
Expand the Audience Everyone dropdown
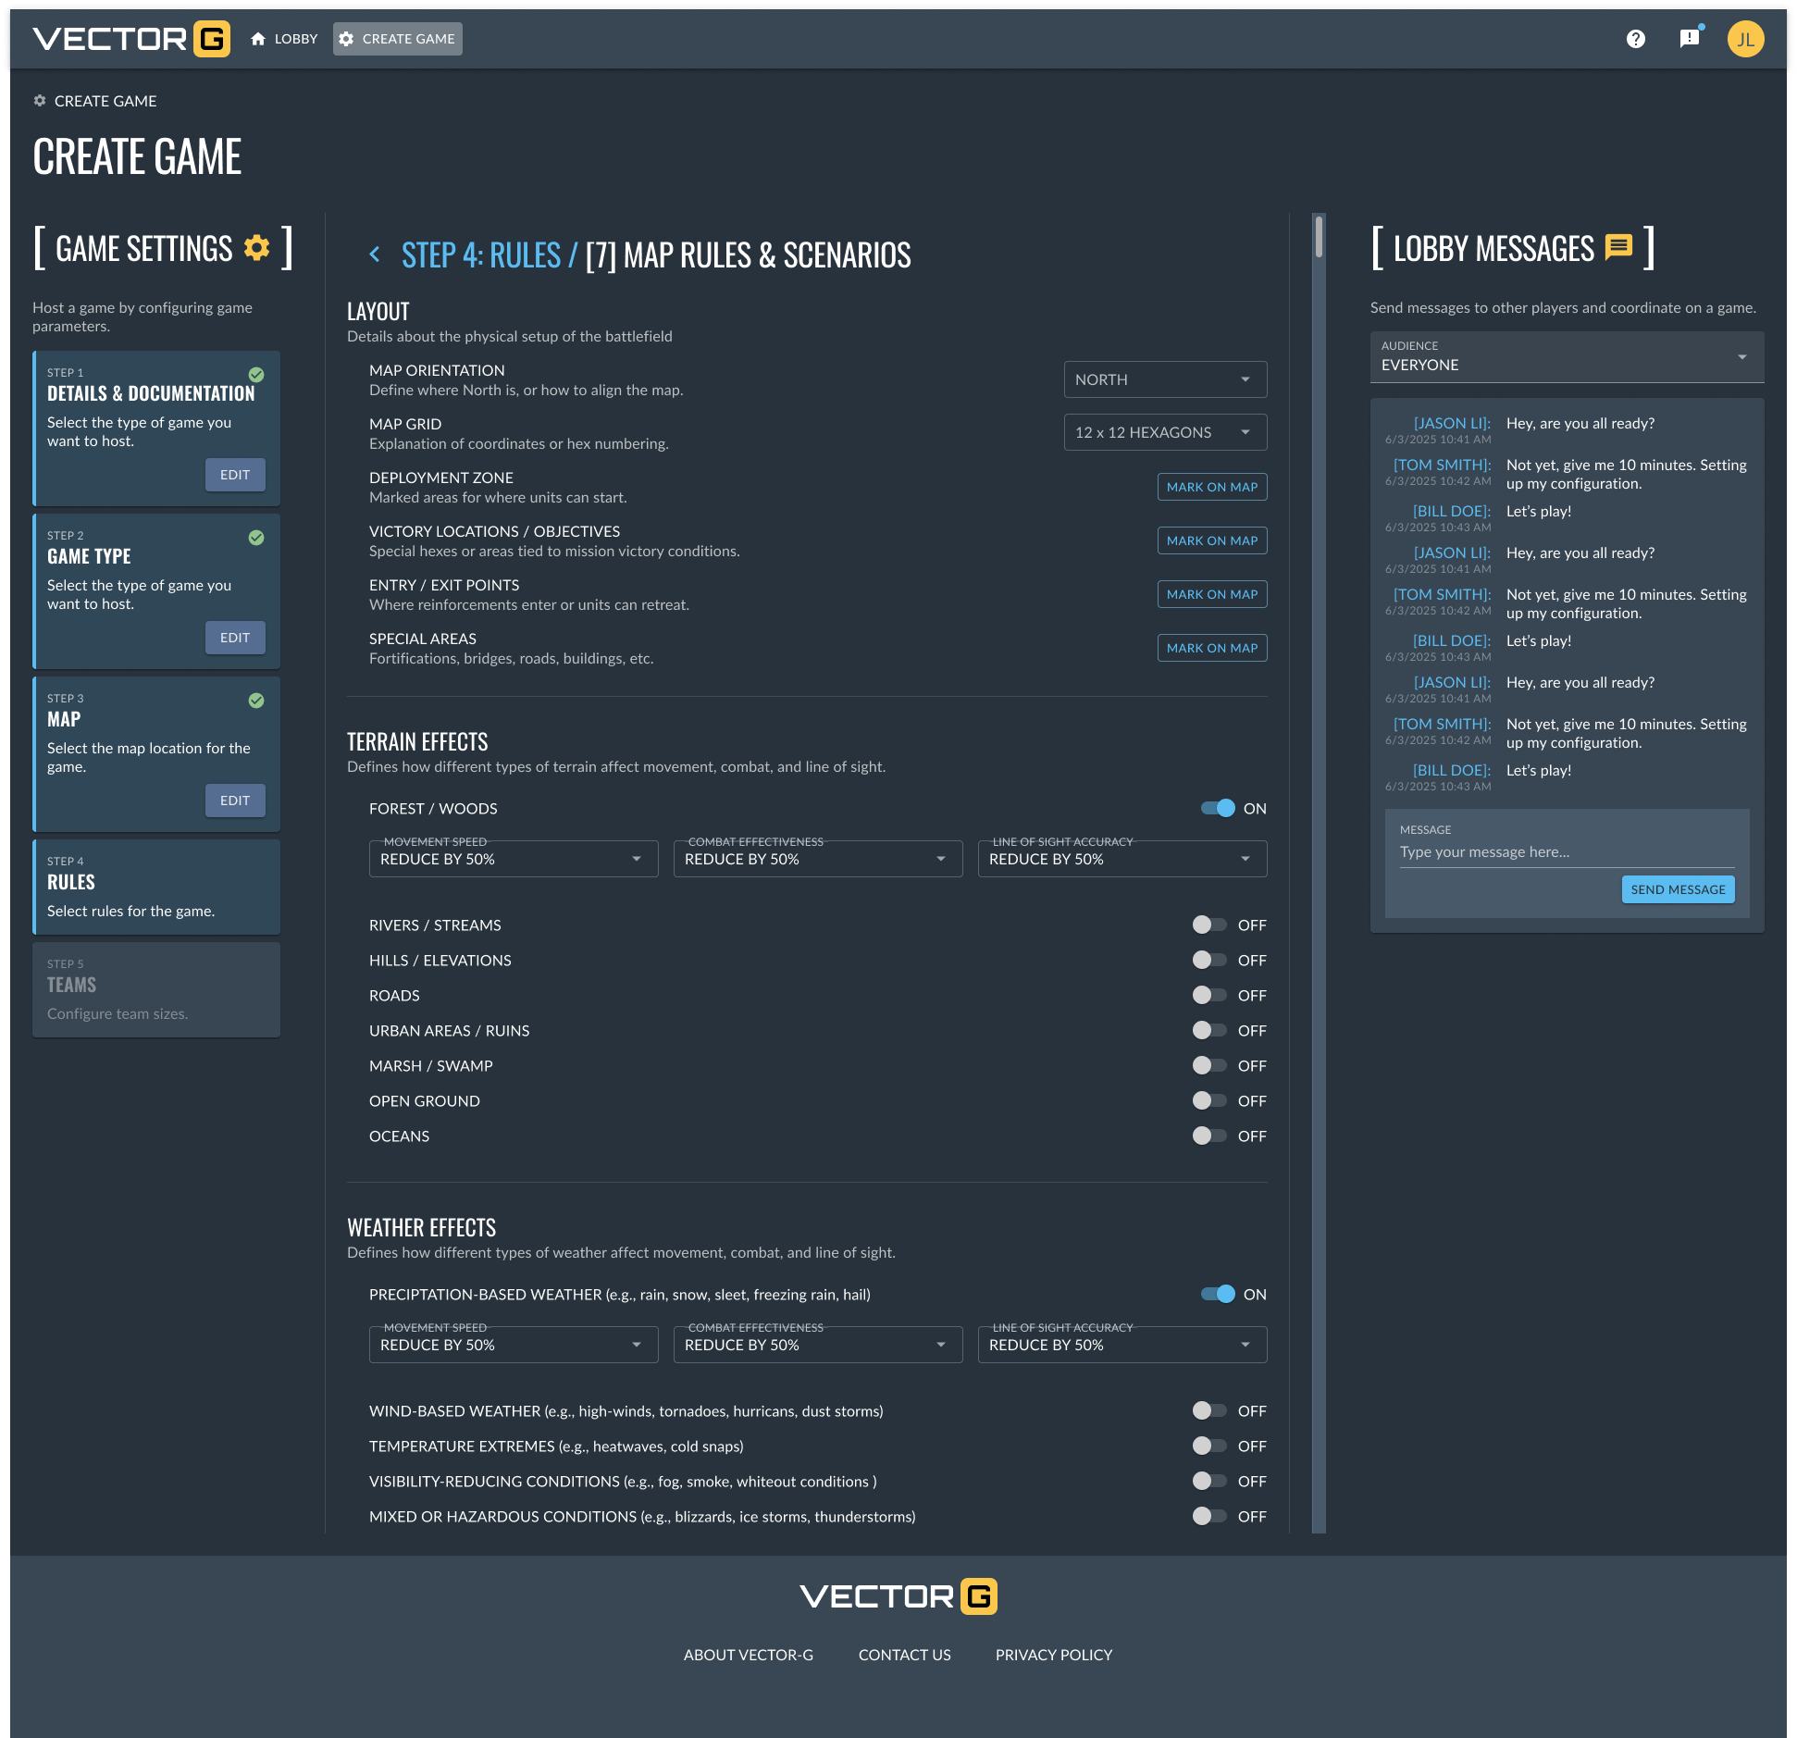click(x=1567, y=357)
